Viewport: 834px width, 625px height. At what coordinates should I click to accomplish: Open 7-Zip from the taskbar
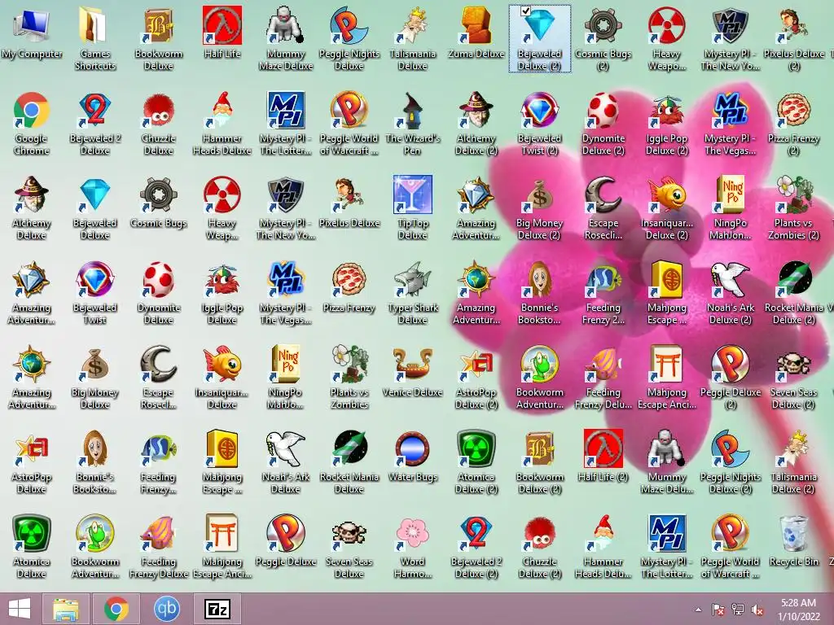[x=217, y=609]
